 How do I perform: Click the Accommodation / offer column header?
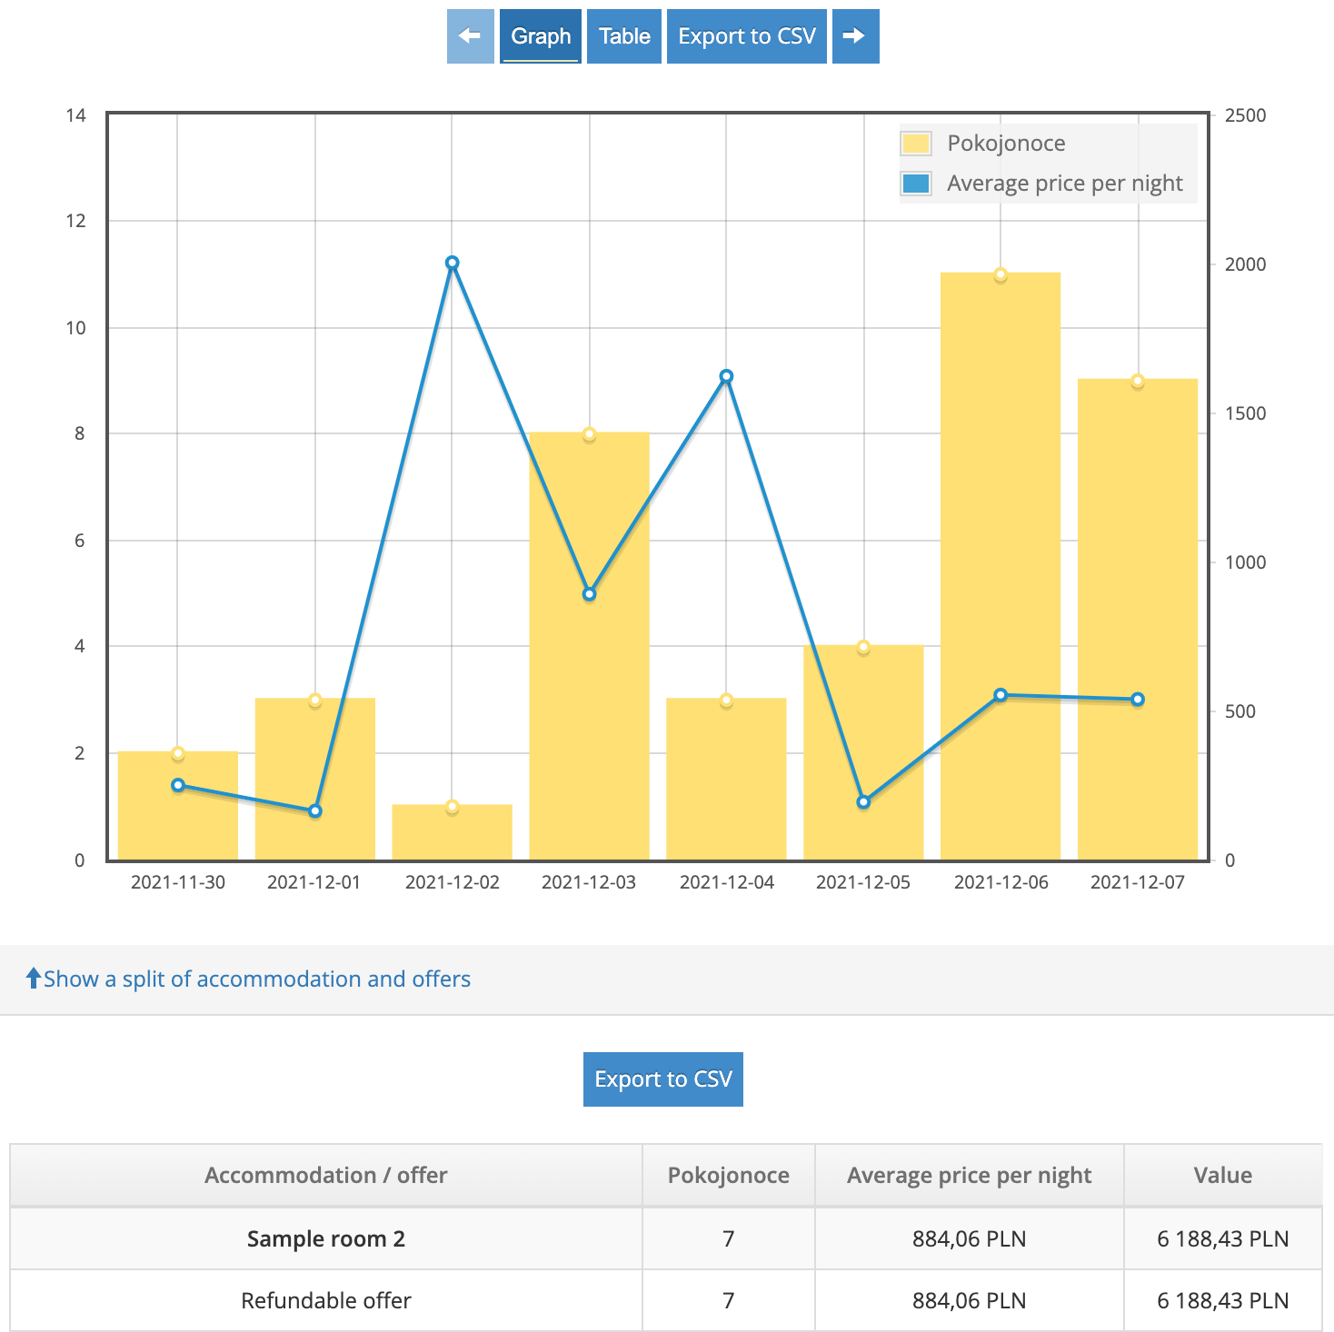pos(325,1175)
